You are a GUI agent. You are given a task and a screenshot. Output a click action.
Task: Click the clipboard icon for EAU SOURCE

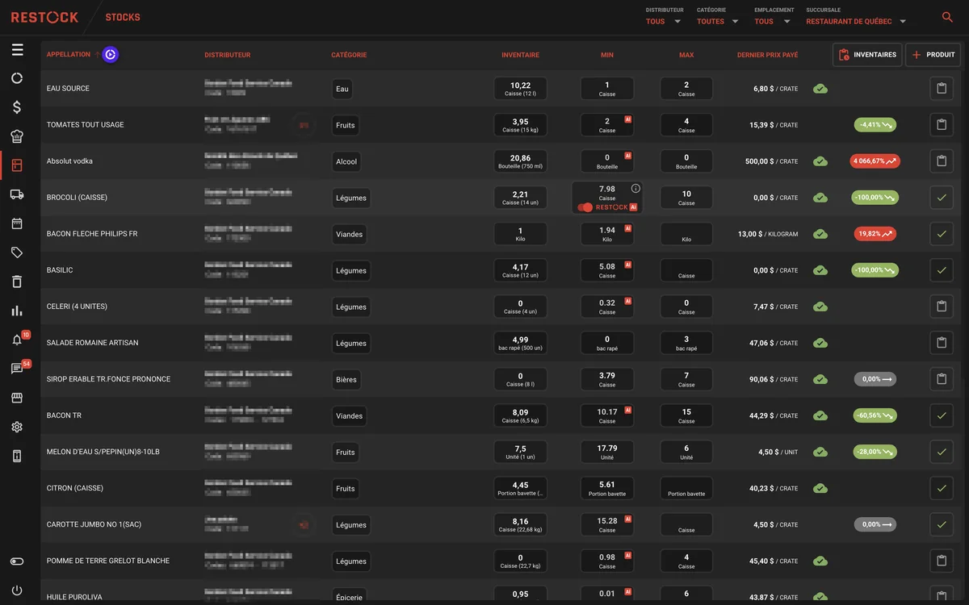coord(942,89)
